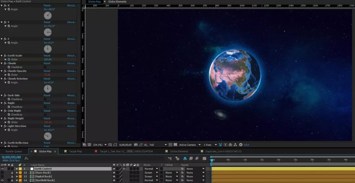Expand the Stars Back layer triangle
Image resolution: width=355 pixels, height=183 pixels.
tap(17, 172)
